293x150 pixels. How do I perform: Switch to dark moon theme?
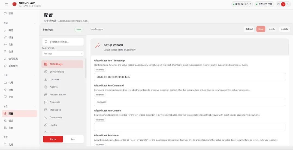click(x=288, y=4)
